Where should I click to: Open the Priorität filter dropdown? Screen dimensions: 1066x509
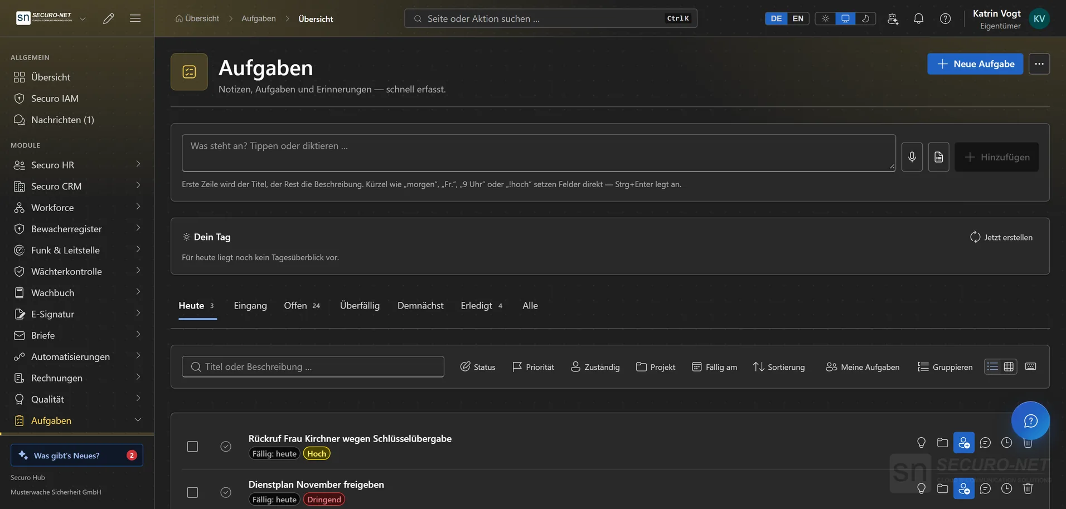click(533, 367)
